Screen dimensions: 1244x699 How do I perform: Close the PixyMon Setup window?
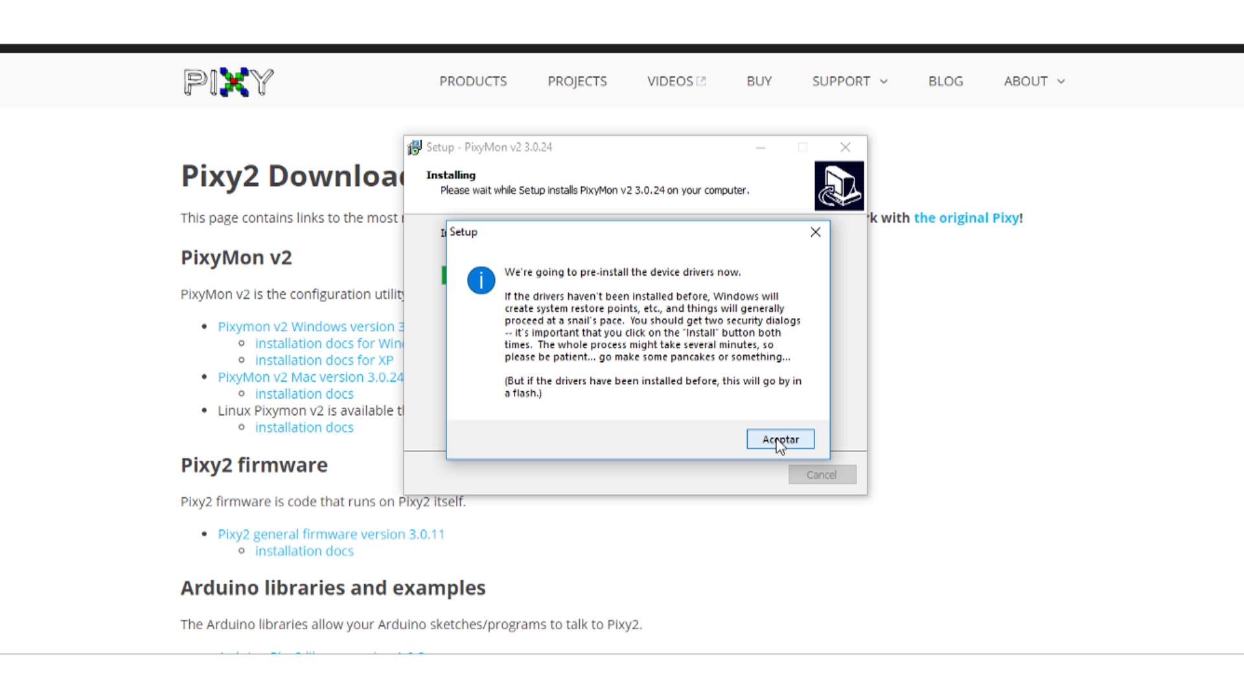click(x=846, y=148)
